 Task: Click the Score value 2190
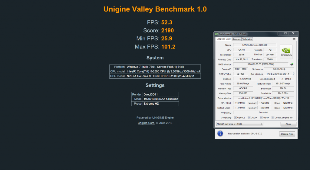[167, 30]
